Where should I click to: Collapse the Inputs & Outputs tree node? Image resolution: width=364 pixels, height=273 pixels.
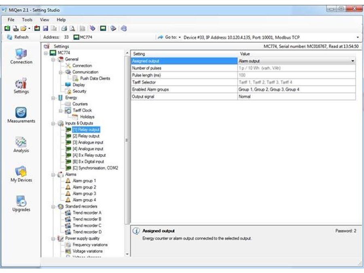tap(53, 123)
